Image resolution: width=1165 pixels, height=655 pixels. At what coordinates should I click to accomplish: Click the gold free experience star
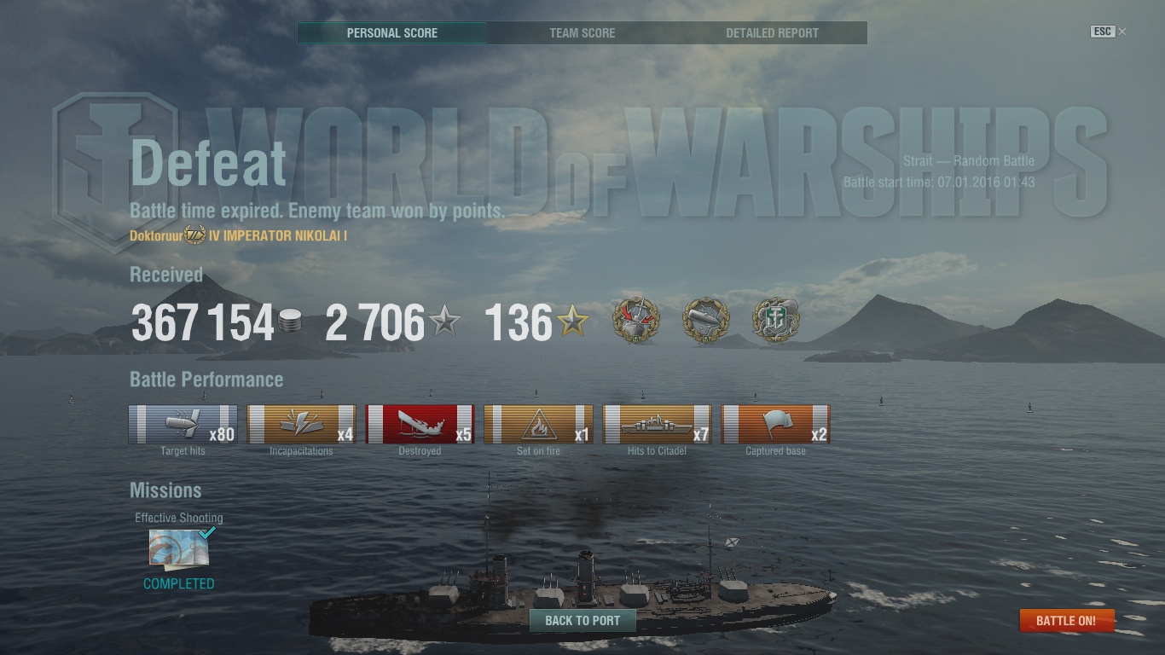click(x=572, y=322)
